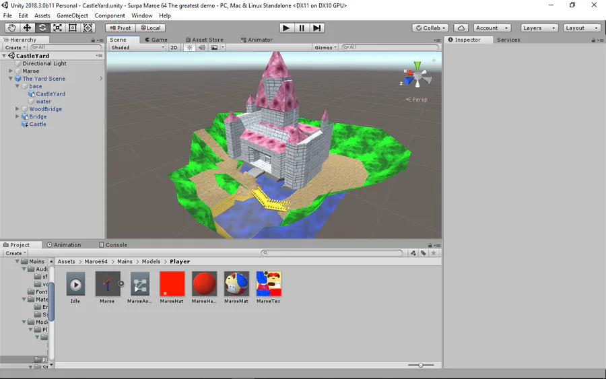Select the combined Transform tool
This screenshot has width=606, height=379.
88,28
